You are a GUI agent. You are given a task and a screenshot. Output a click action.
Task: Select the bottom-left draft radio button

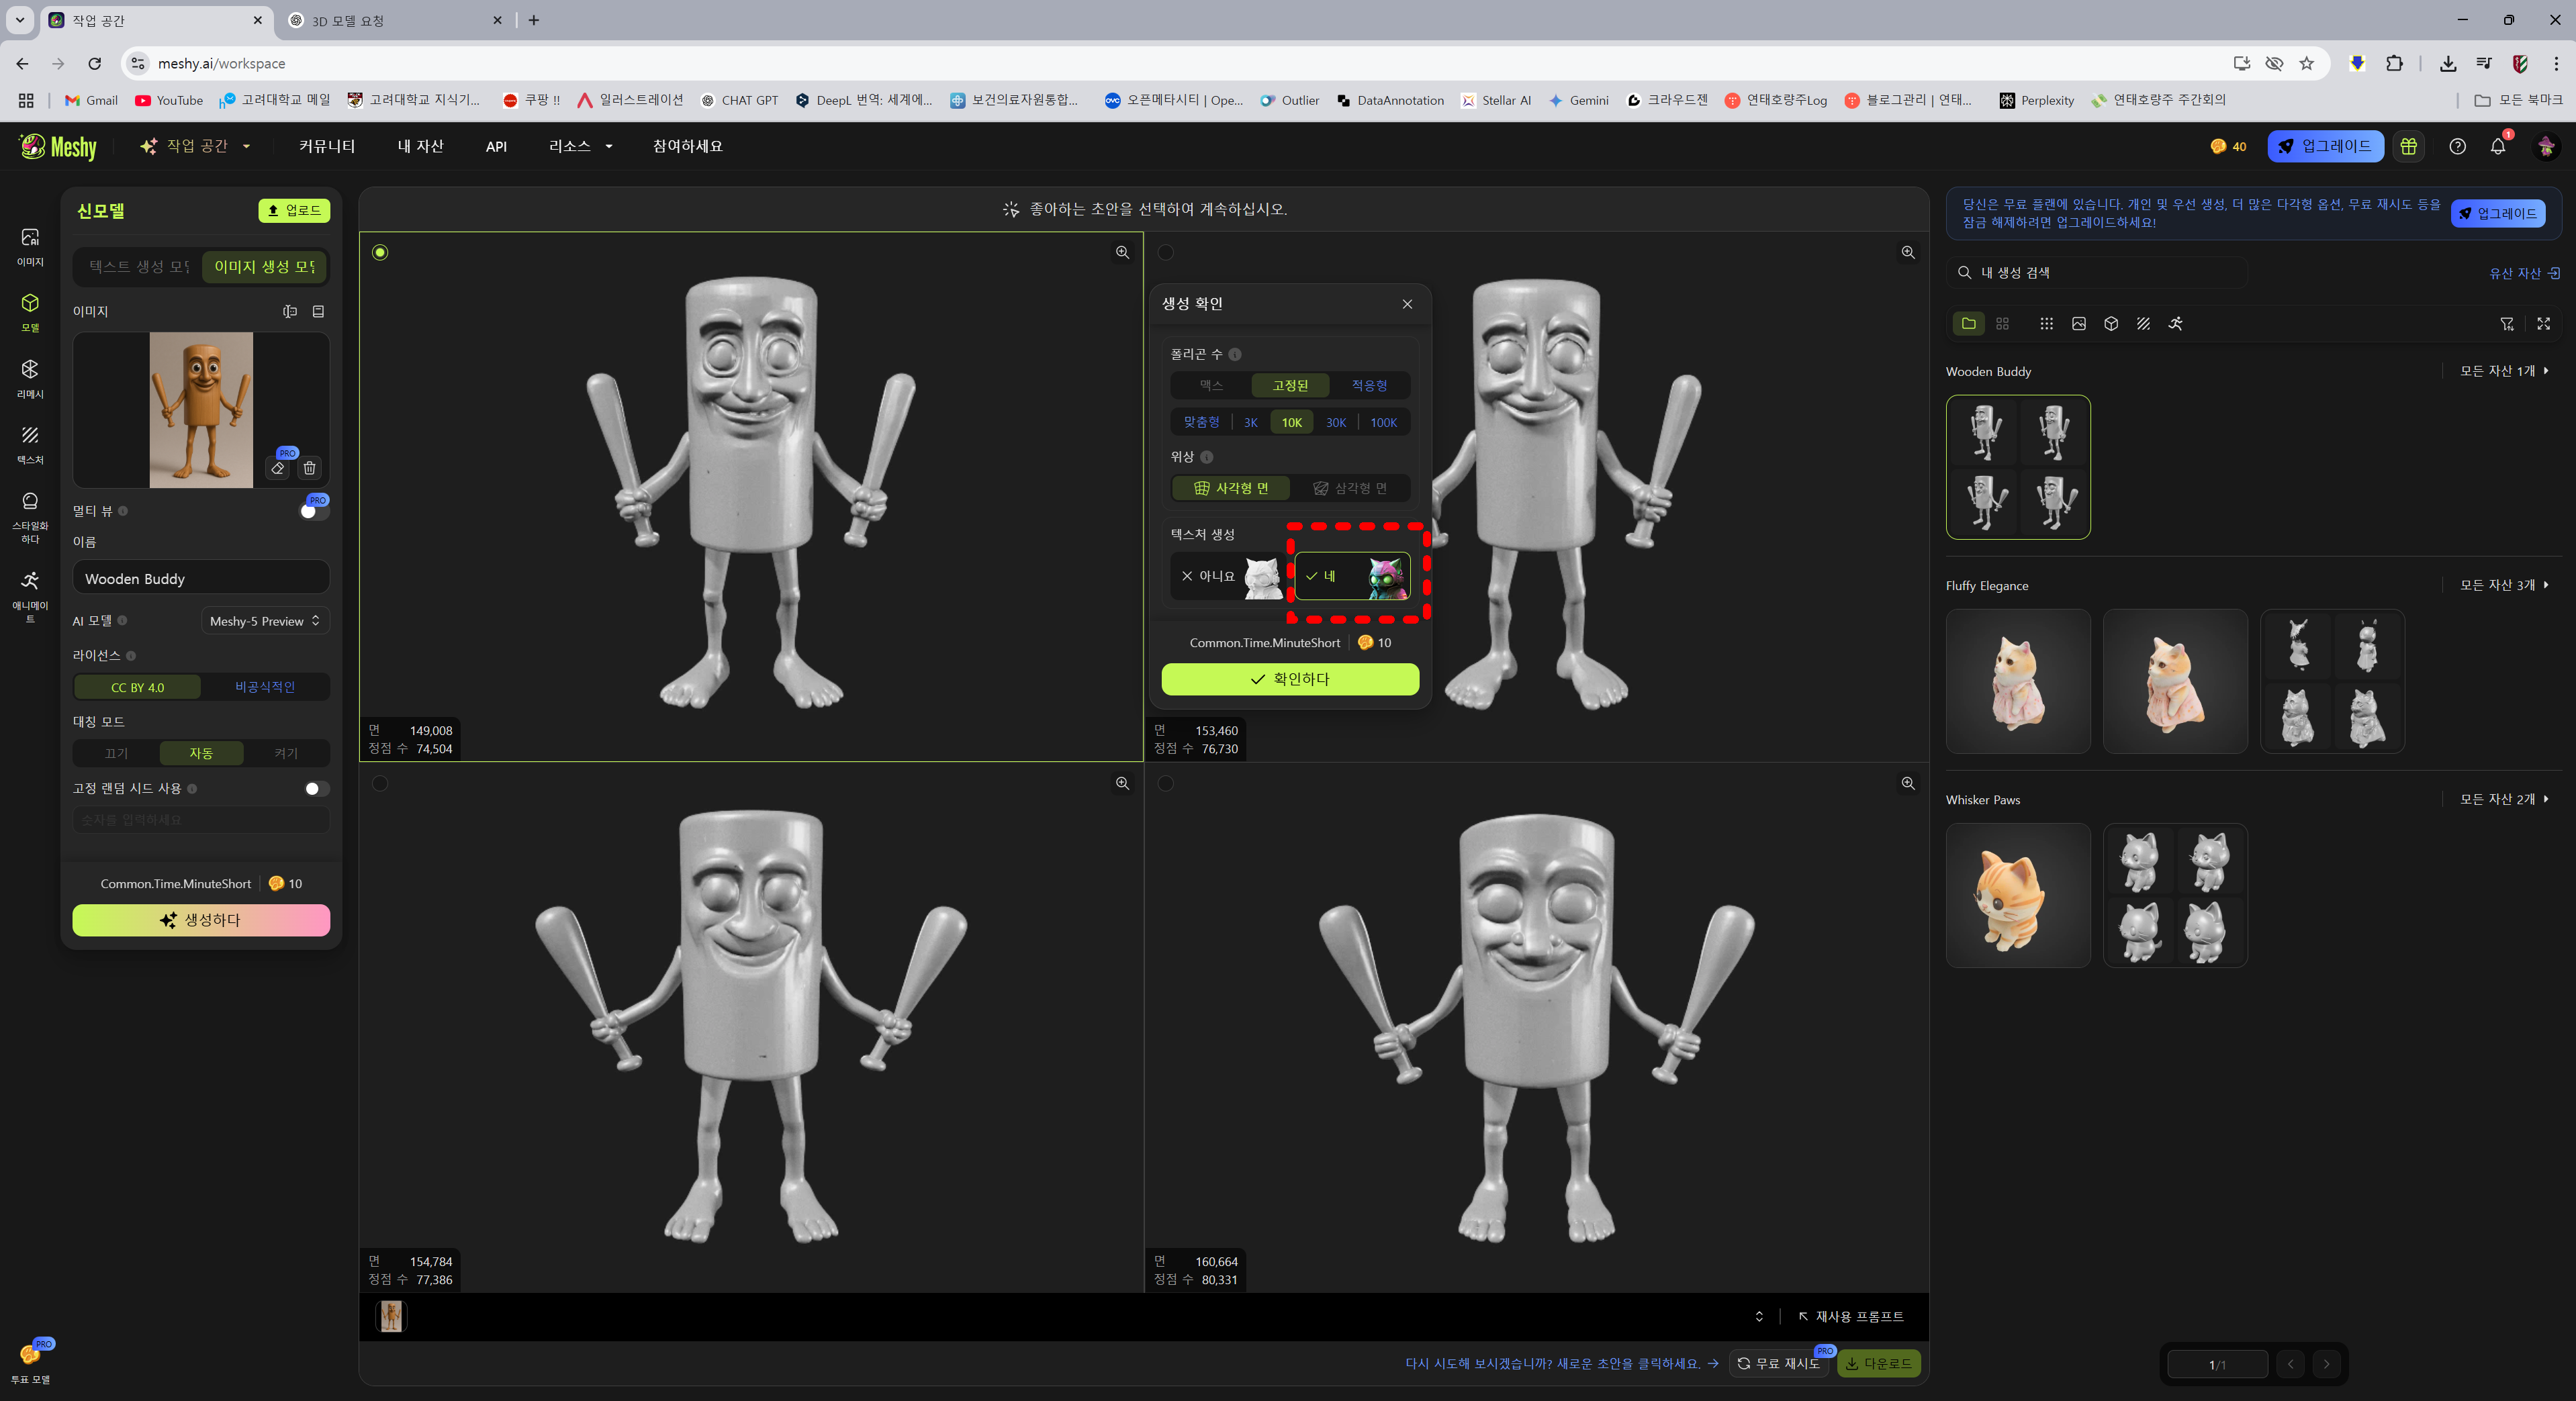click(x=380, y=783)
